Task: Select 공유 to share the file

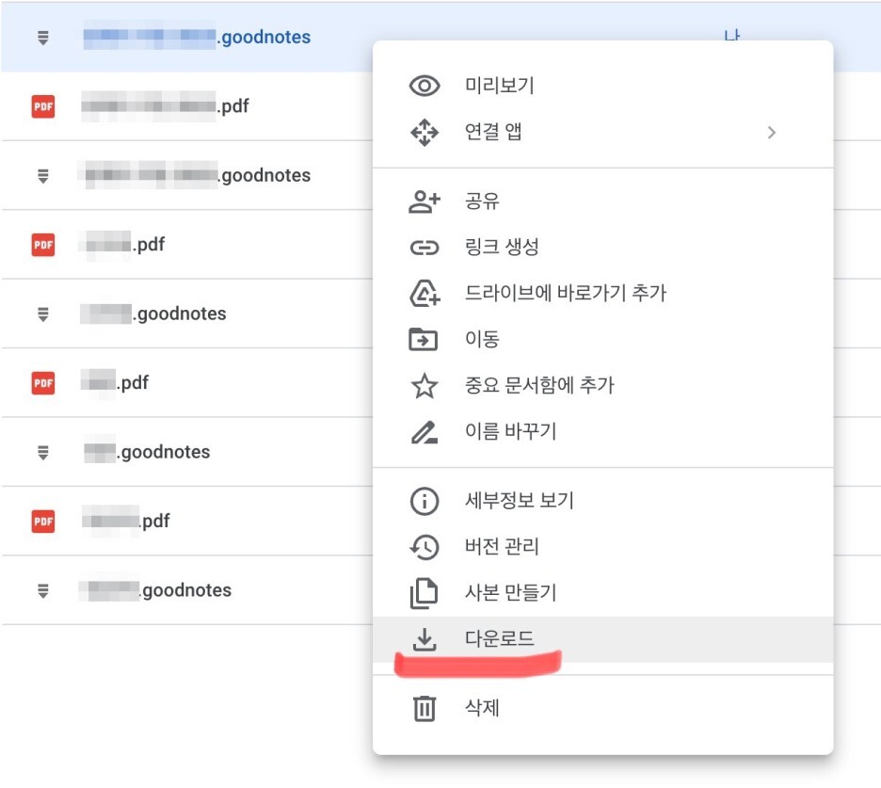Action: tap(603, 201)
